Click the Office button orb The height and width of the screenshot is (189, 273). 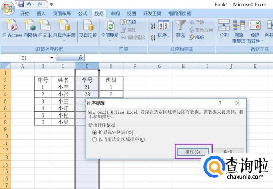(x=8, y=8)
